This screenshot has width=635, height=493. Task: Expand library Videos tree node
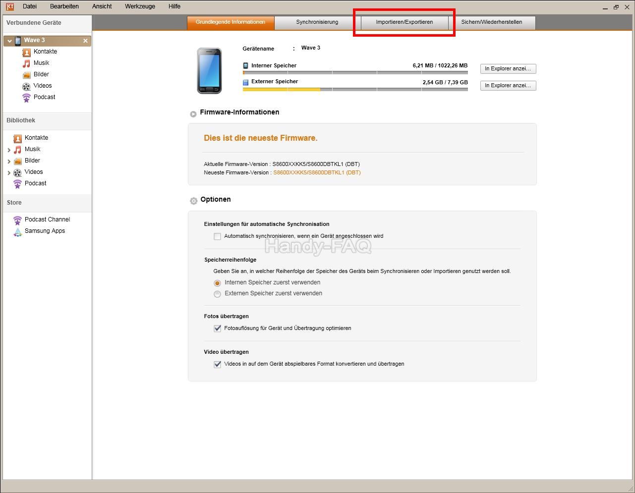point(9,172)
